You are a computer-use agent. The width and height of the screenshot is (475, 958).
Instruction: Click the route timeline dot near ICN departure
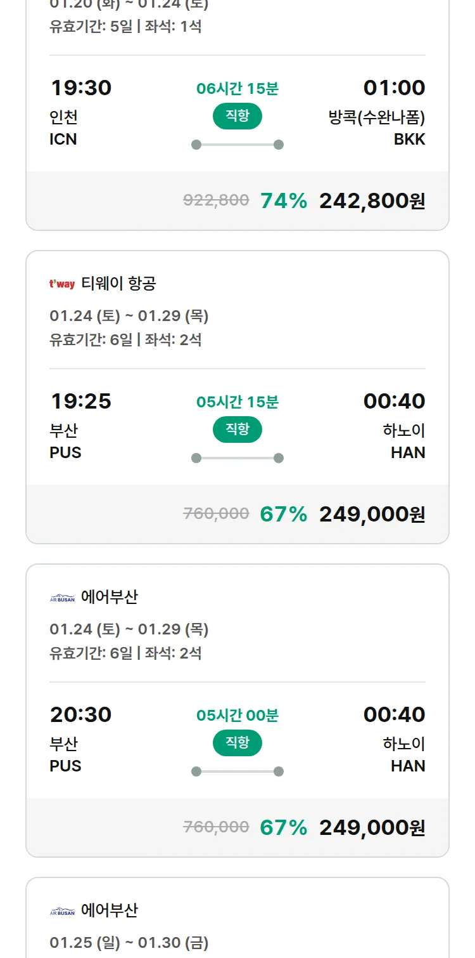(196, 144)
